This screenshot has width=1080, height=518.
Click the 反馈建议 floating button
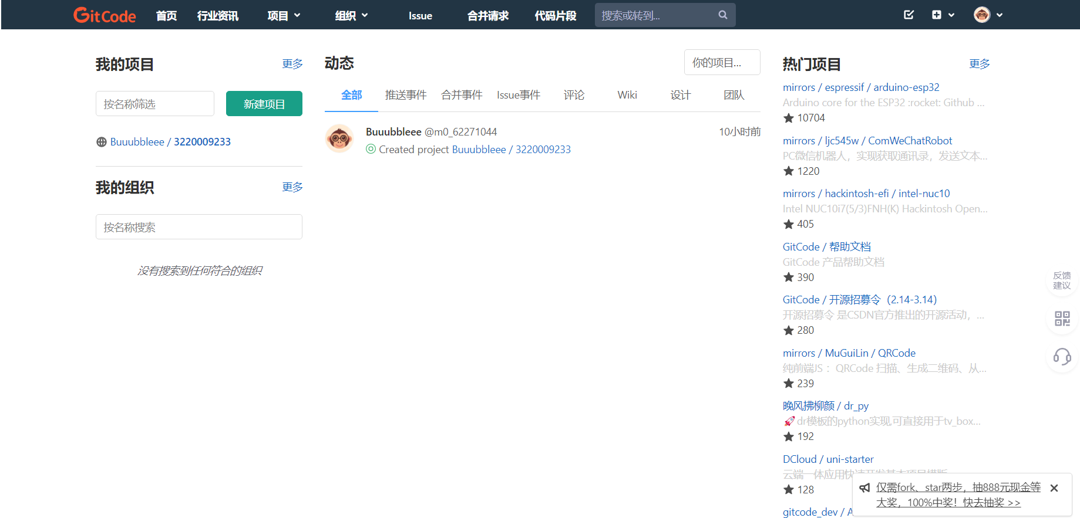tap(1062, 280)
